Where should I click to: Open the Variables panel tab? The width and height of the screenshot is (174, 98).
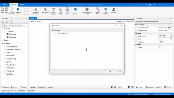click(x=33, y=87)
